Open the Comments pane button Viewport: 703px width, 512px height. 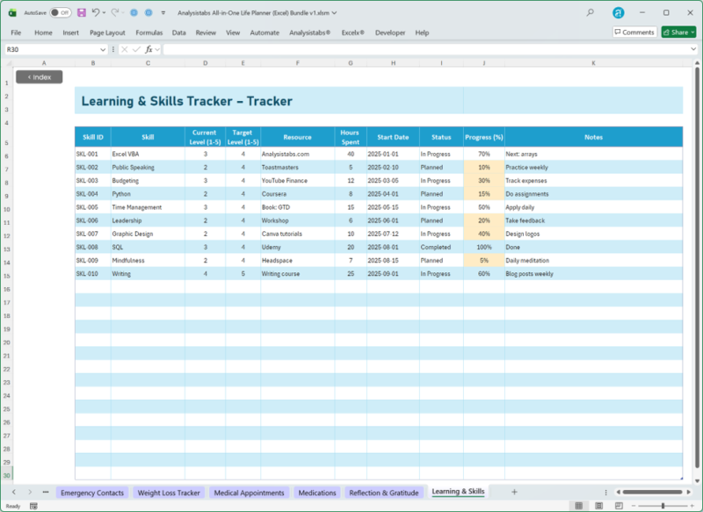click(x=634, y=32)
